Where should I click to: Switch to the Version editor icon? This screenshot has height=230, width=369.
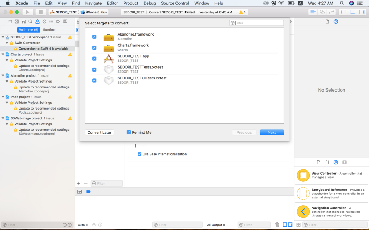(332, 12)
